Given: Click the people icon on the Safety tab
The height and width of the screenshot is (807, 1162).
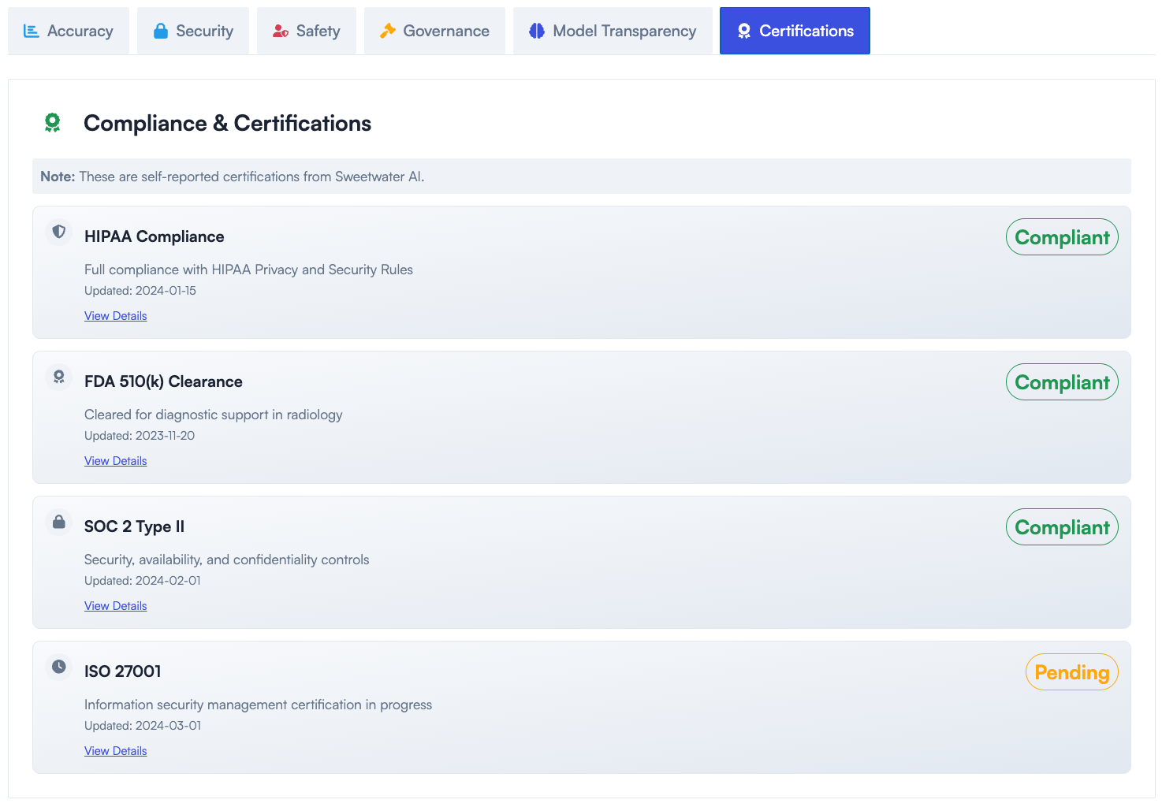Looking at the screenshot, I should click(280, 30).
